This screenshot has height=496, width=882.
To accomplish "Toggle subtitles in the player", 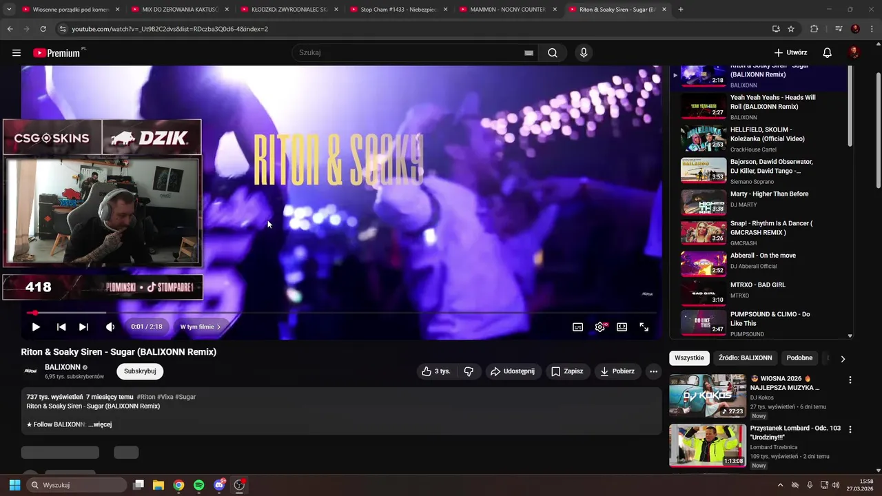I will coord(578,327).
